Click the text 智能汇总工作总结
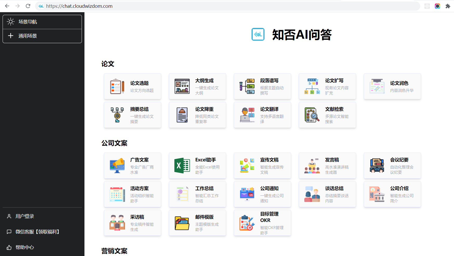The image size is (454, 256). [207, 198]
